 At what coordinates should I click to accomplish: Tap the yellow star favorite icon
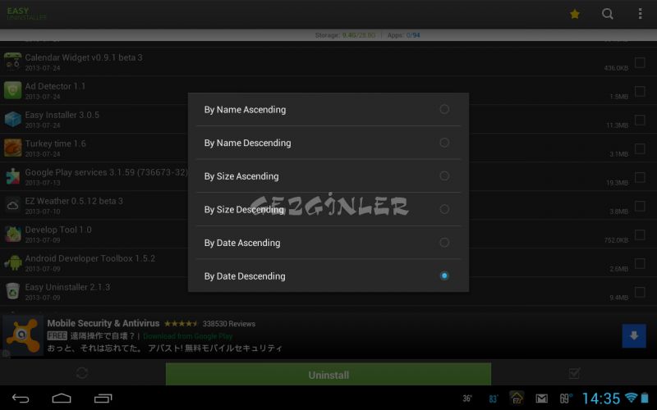(574, 14)
